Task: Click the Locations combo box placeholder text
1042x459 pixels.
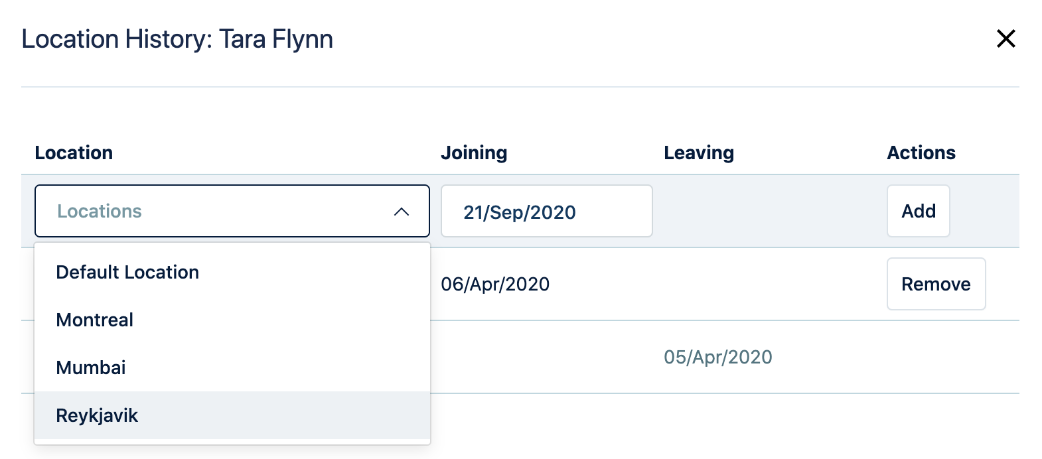Action: pyautogui.click(x=100, y=211)
